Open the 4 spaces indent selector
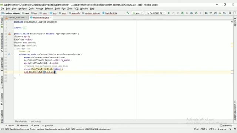This screenshot has width=237, height=133. coord(222,129)
